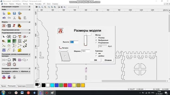The image size is (170, 95).
Task: Expand the Редактирование растра section
Action: click(29, 30)
